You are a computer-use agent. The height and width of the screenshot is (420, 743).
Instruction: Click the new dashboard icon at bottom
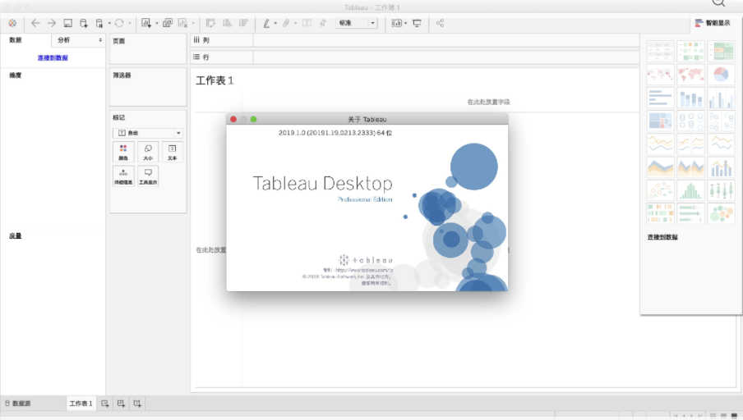[122, 404]
